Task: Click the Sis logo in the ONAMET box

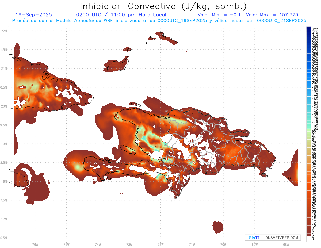Action: point(254,238)
